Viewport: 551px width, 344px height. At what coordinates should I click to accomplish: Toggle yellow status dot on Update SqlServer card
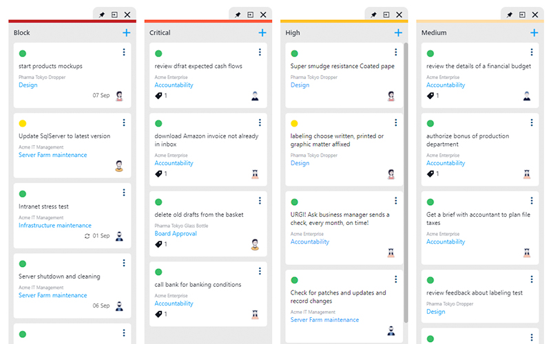click(x=23, y=124)
